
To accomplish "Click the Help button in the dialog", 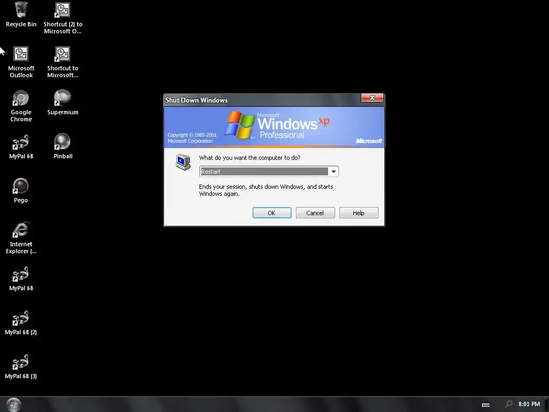I will (x=359, y=212).
